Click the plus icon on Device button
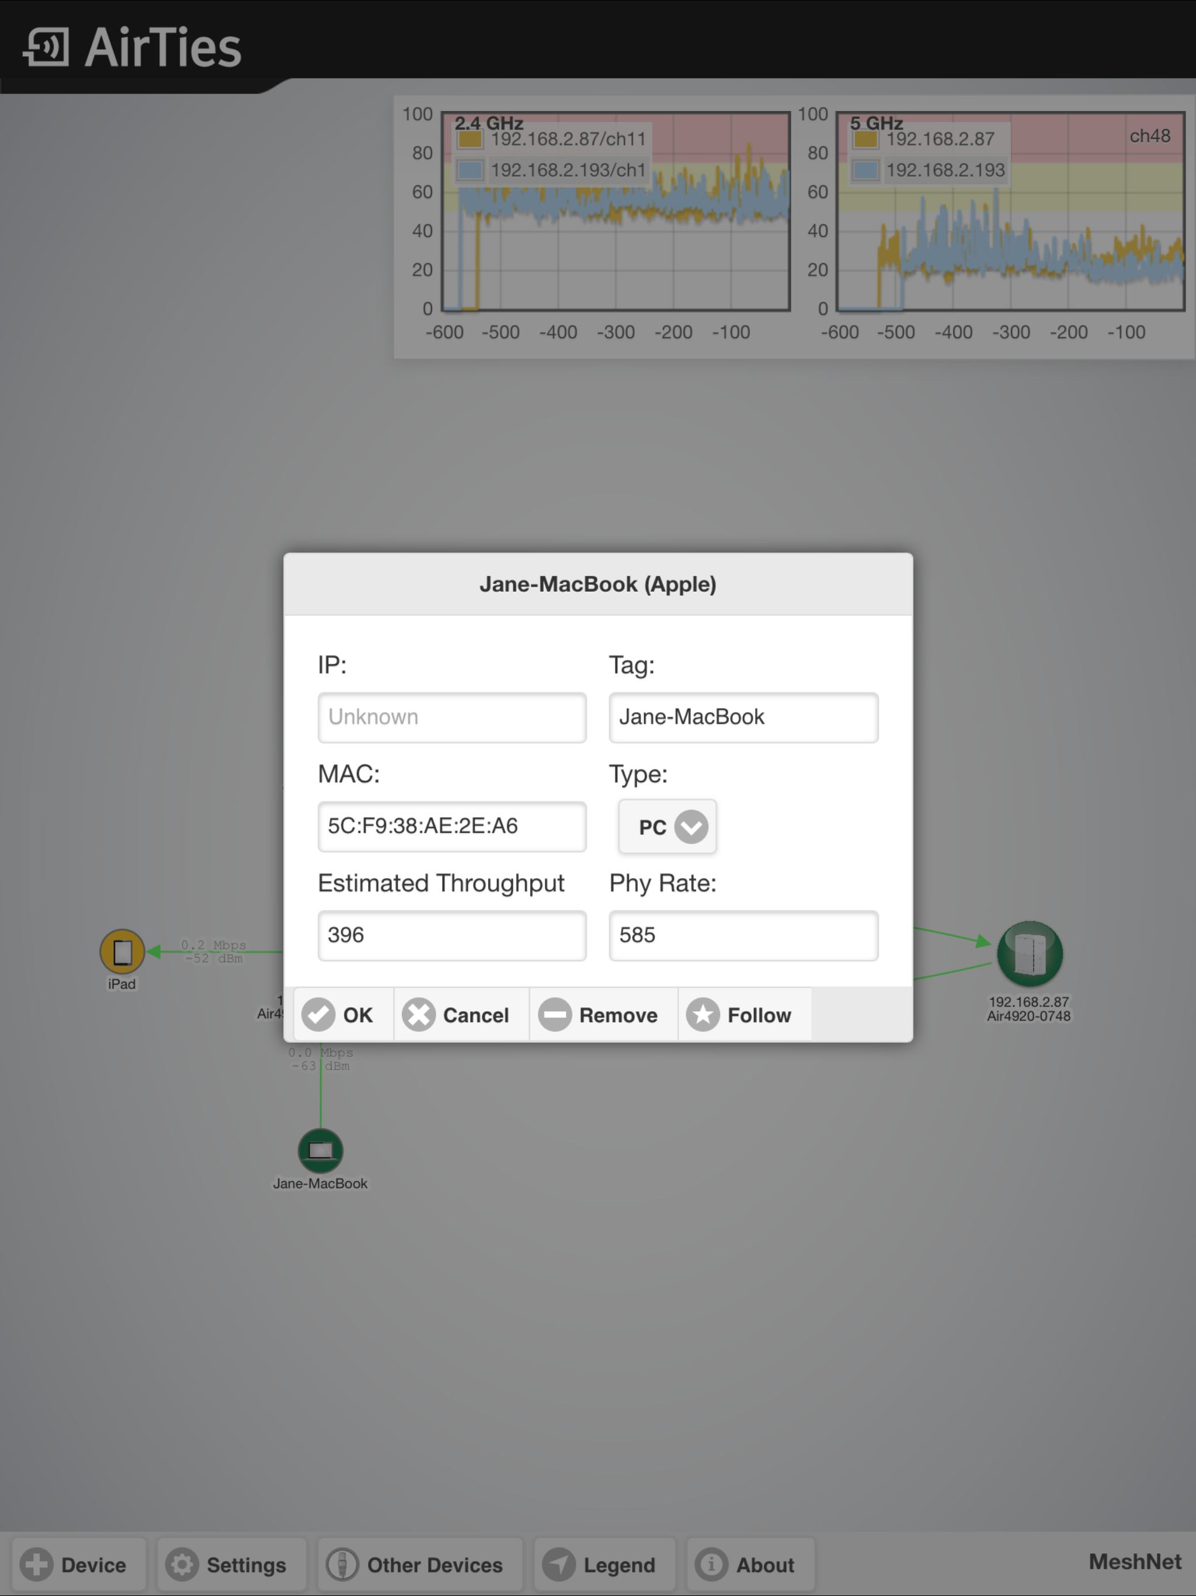 coord(36,1564)
